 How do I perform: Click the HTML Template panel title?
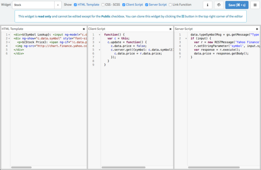[13, 29]
